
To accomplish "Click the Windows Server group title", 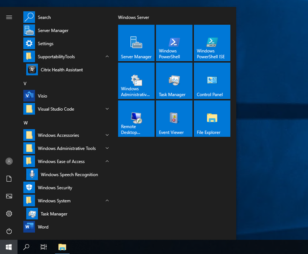I will point(133,18).
